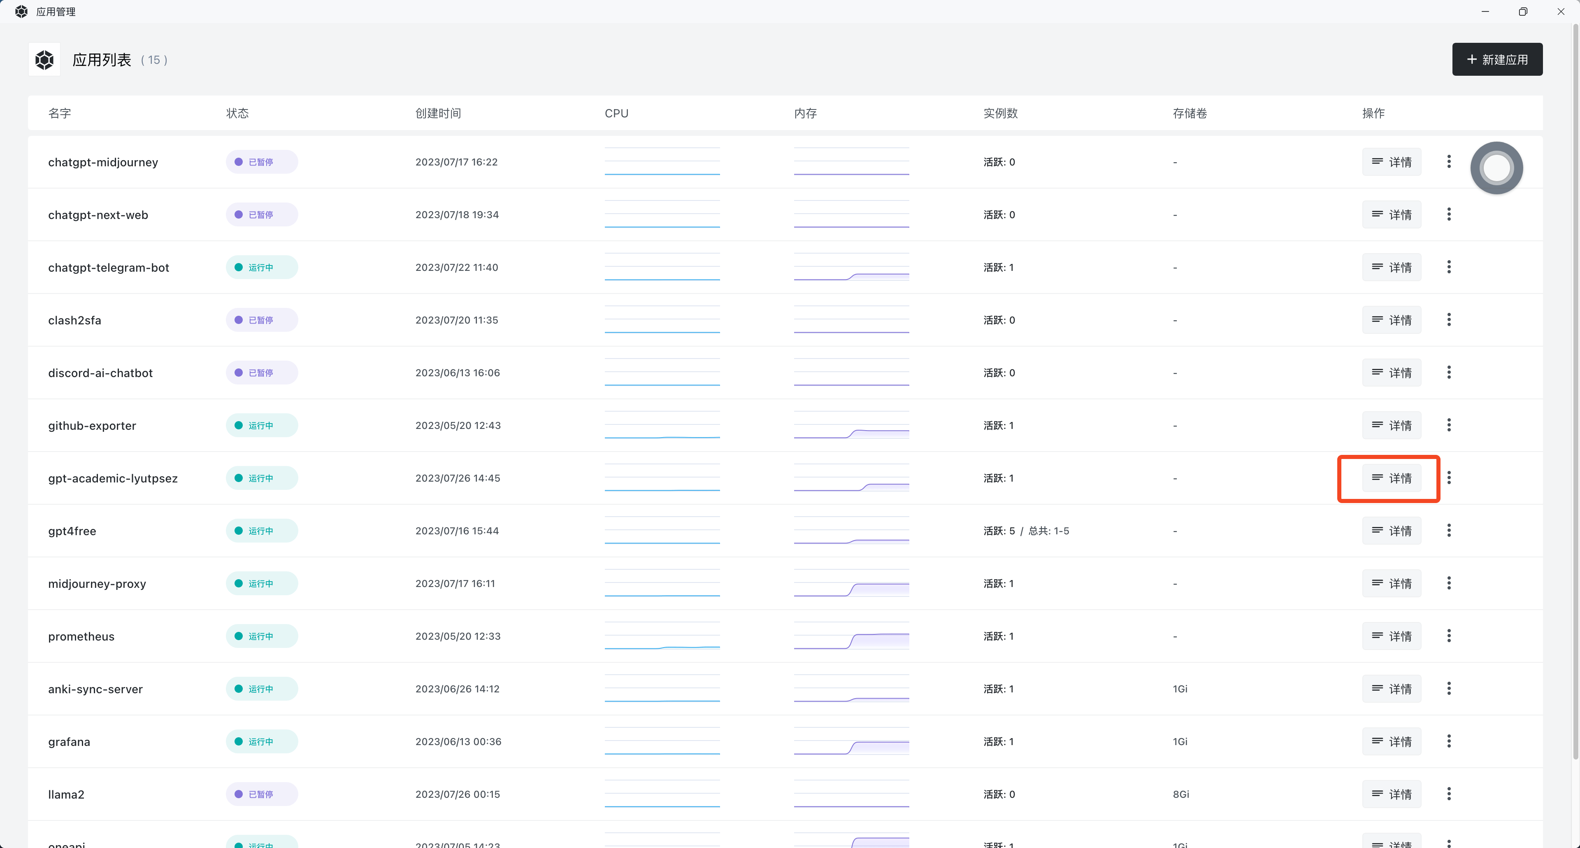1580x848 pixels.
Task: Open 详情 for the prometheus app
Action: (1391, 636)
